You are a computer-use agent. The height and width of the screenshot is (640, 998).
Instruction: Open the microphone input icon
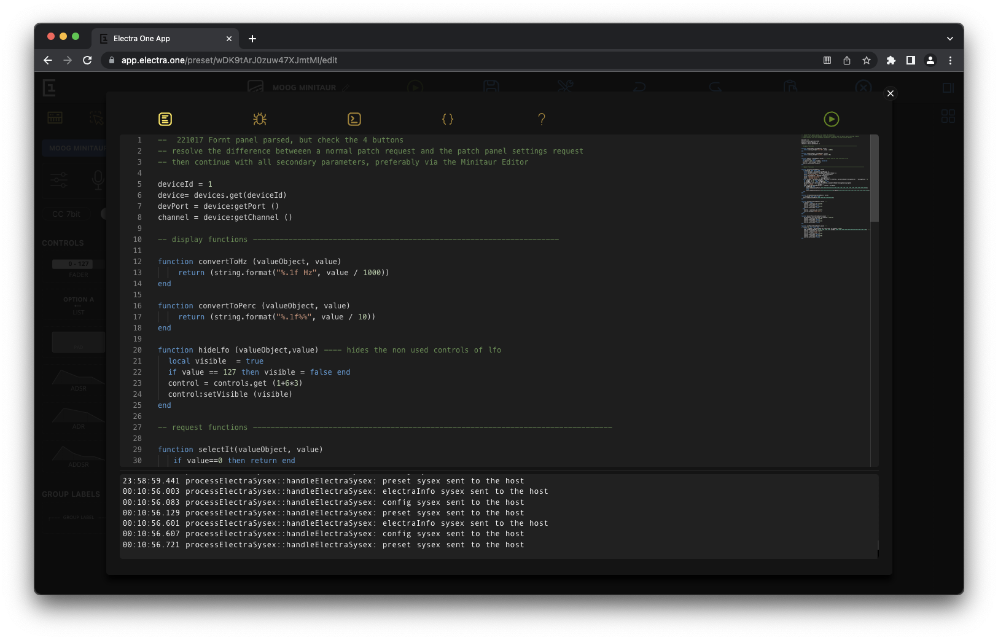98,179
